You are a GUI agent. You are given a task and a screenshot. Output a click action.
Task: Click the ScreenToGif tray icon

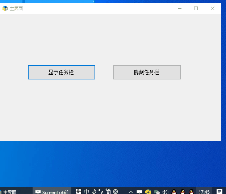pos(139,192)
